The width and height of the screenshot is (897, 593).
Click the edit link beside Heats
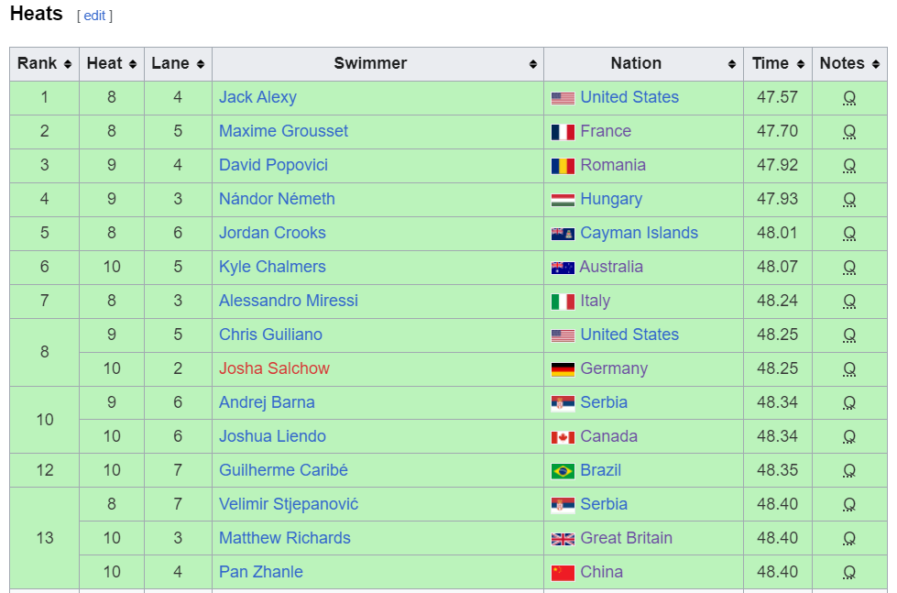tap(95, 16)
